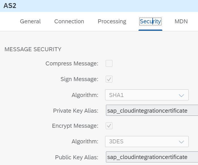
Task: Click the AS2 adapter title
Action: pos(10,6)
